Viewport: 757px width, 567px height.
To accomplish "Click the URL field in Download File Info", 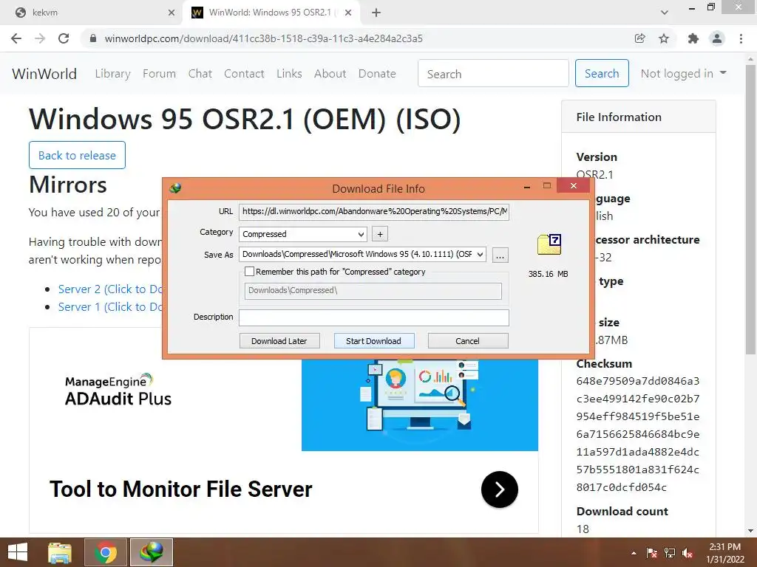I will tap(373, 212).
